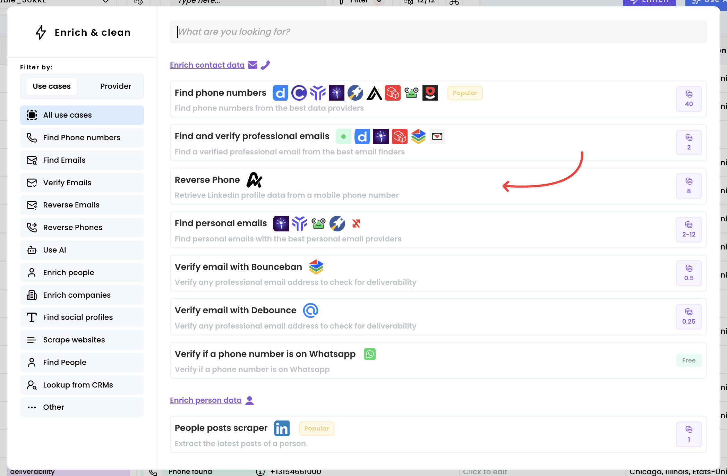Click the red cube provider icon in phone numbers

[x=393, y=93]
